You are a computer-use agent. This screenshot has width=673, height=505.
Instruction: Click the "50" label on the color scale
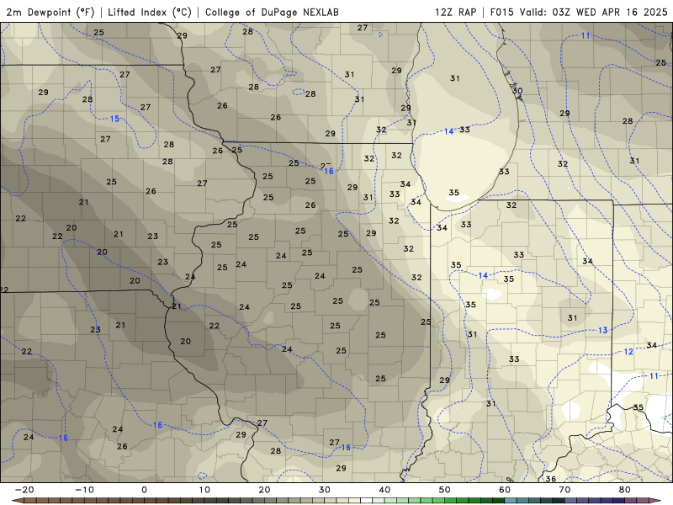pyautogui.click(x=445, y=490)
